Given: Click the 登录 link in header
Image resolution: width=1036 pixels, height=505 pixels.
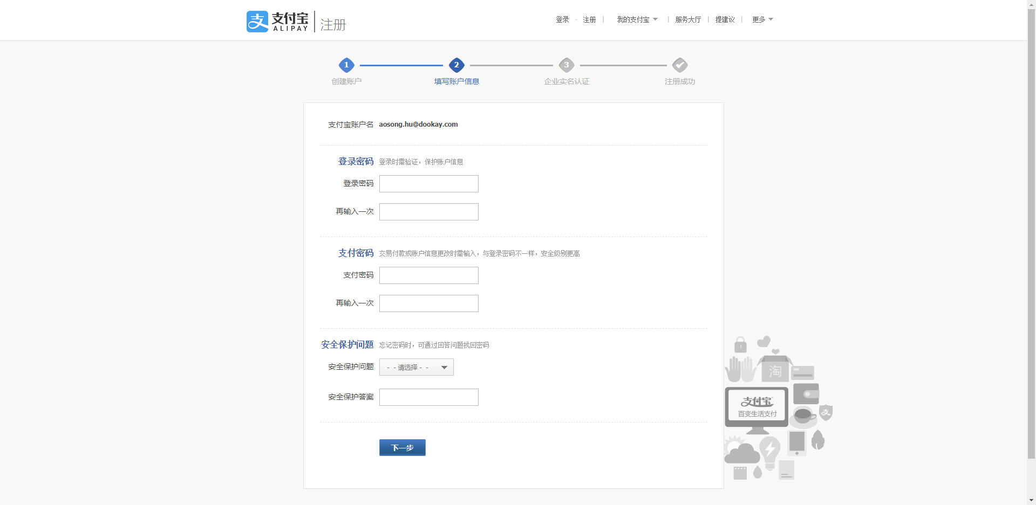Looking at the screenshot, I should (562, 19).
